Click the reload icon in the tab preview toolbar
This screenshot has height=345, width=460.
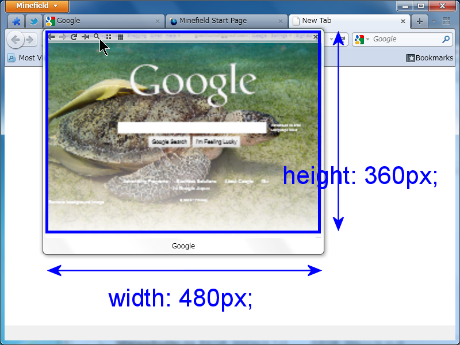(74, 37)
